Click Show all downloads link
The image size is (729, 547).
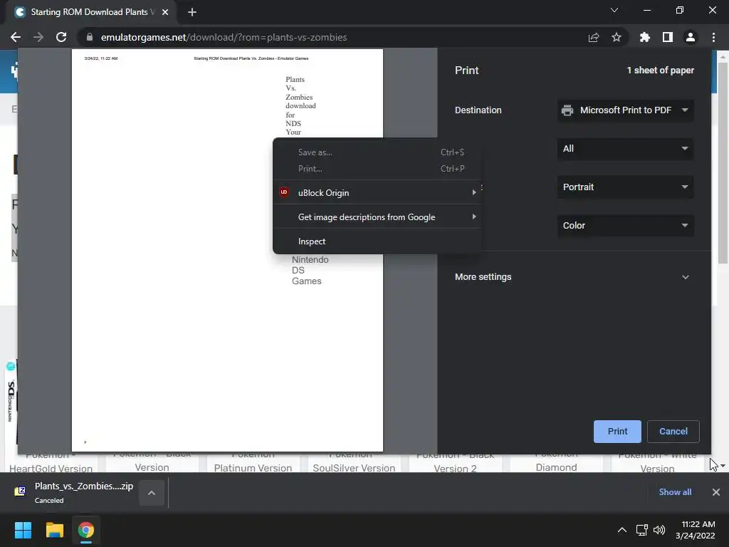[675, 492]
